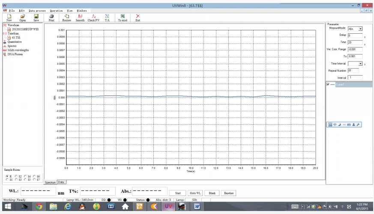The height and width of the screenshot is (214, 374).
Task: Select sample room S4 radio button
Action: pos(25,176)
